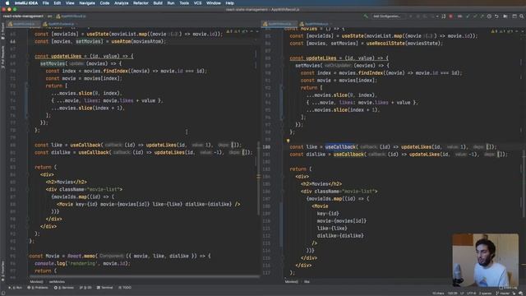
Task: Open the TODO tool window button
Action: [x=125, y=288]
